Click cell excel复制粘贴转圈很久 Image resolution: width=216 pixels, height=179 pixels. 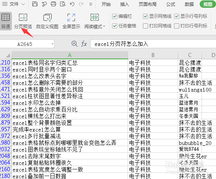click(70, 163)
